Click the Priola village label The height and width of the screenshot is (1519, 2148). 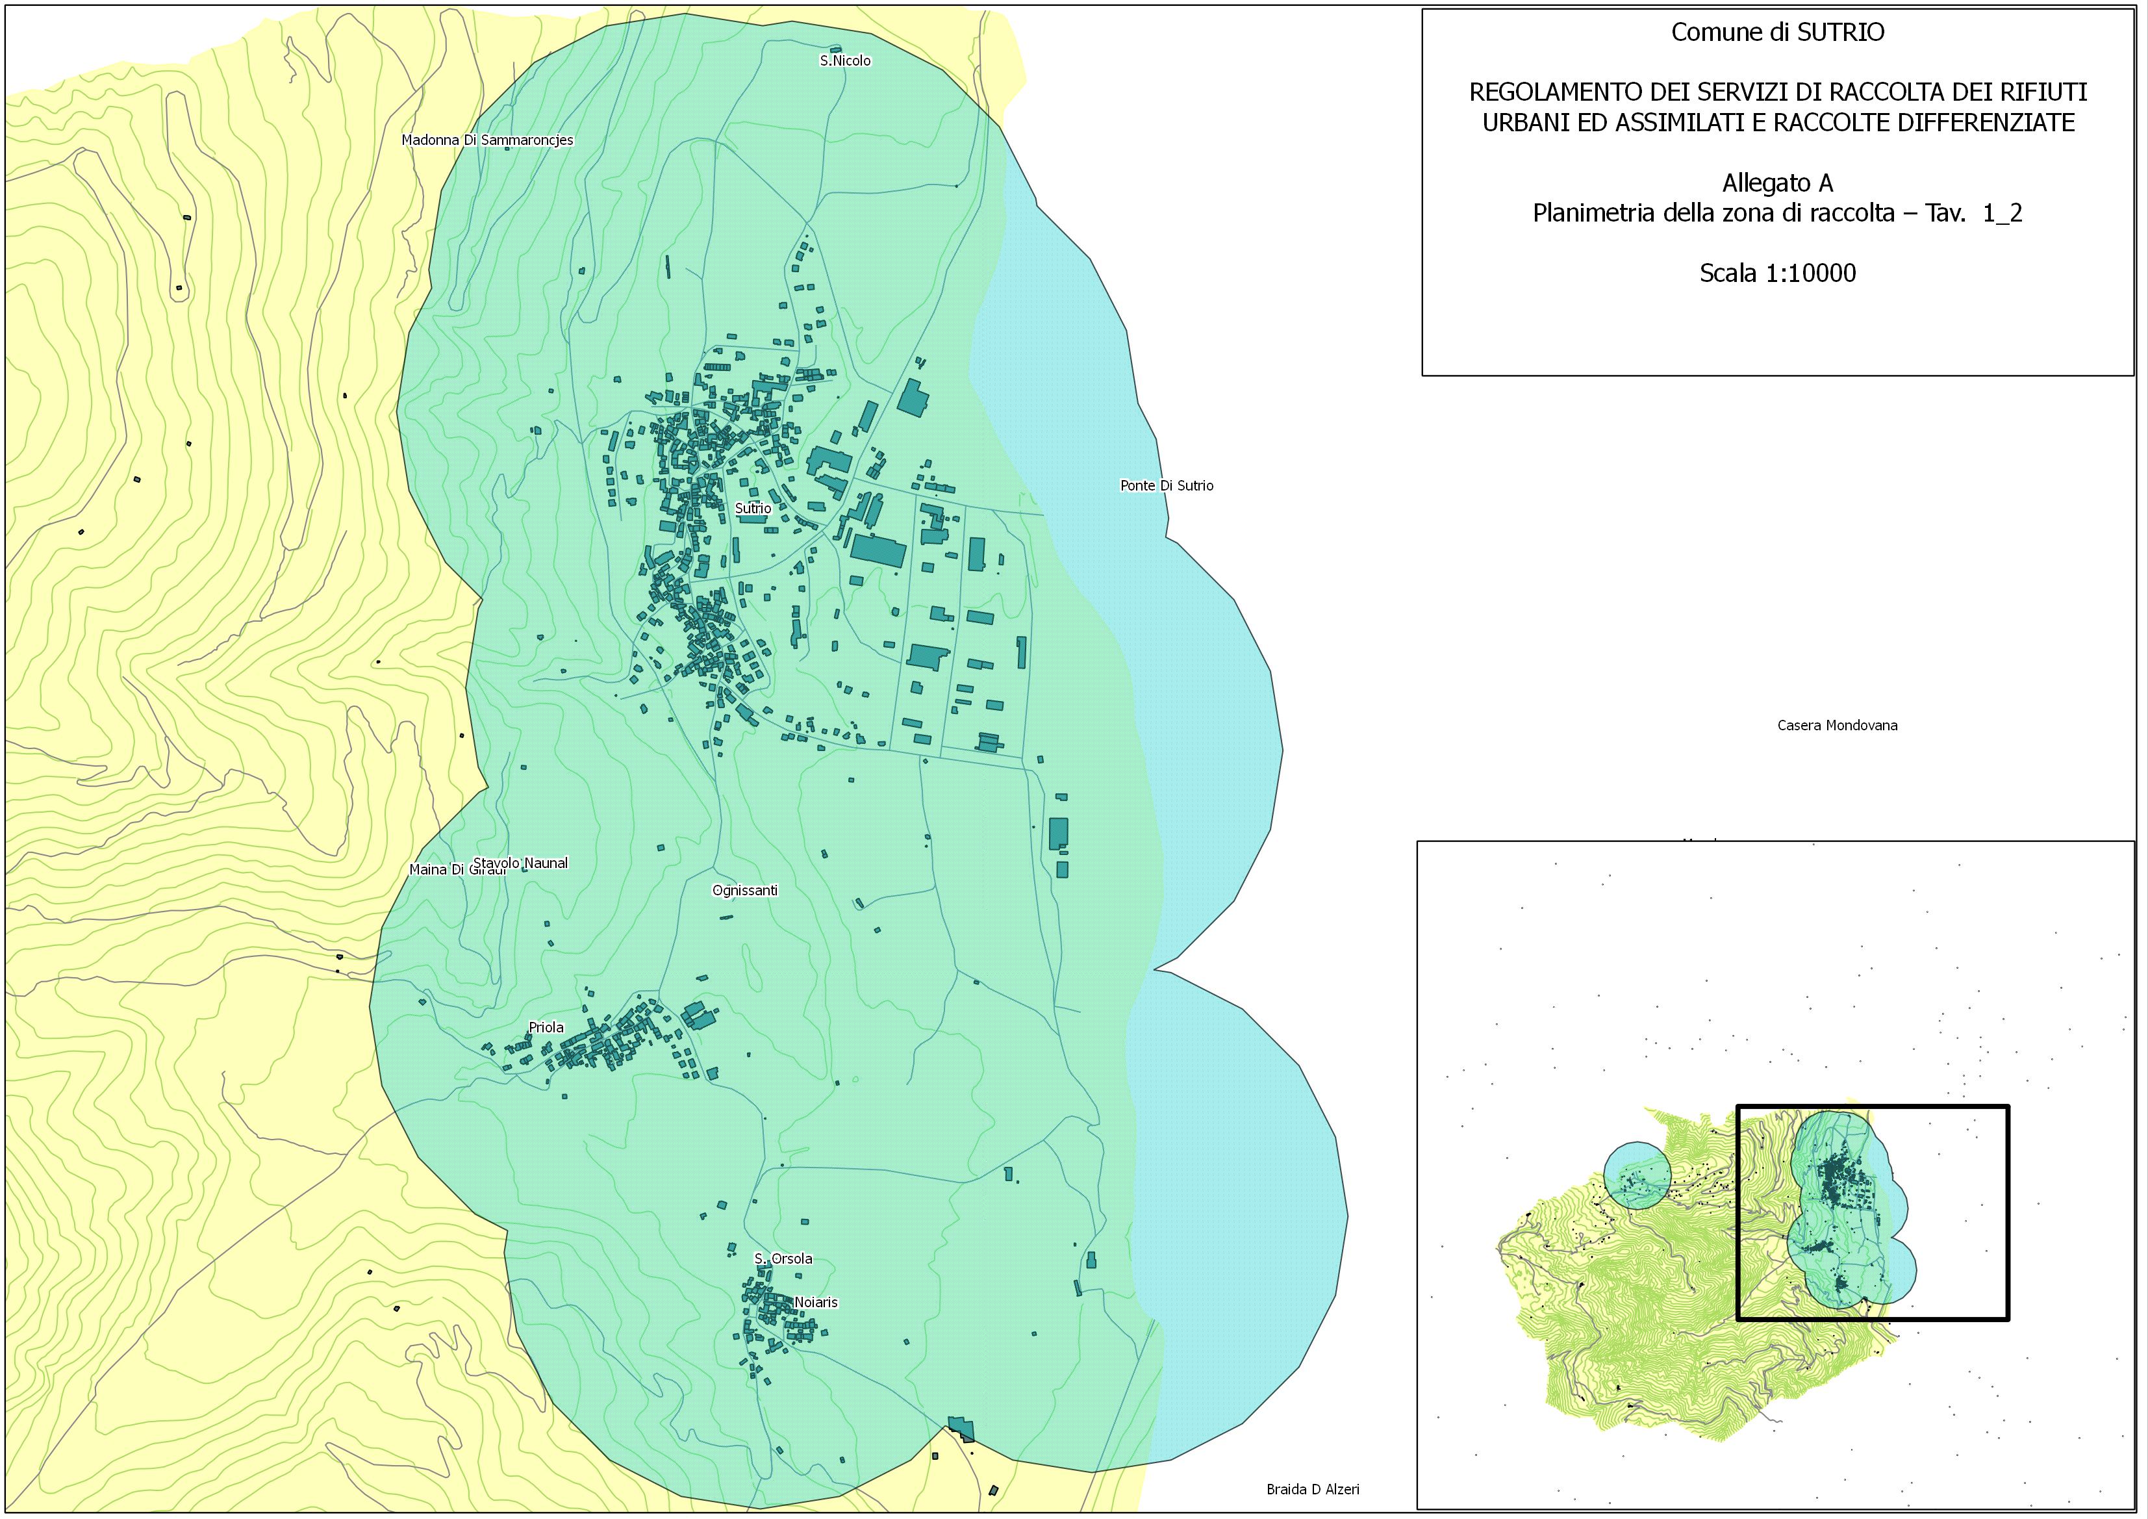point(546,1028)
